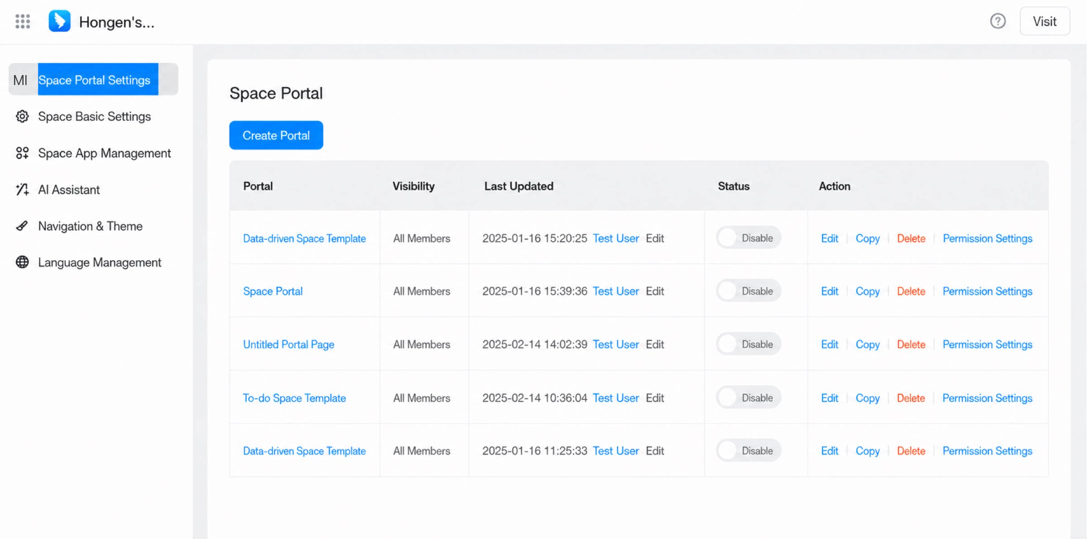
Task: Open the Untitled Portal Page link
Action: coord(289,345)
